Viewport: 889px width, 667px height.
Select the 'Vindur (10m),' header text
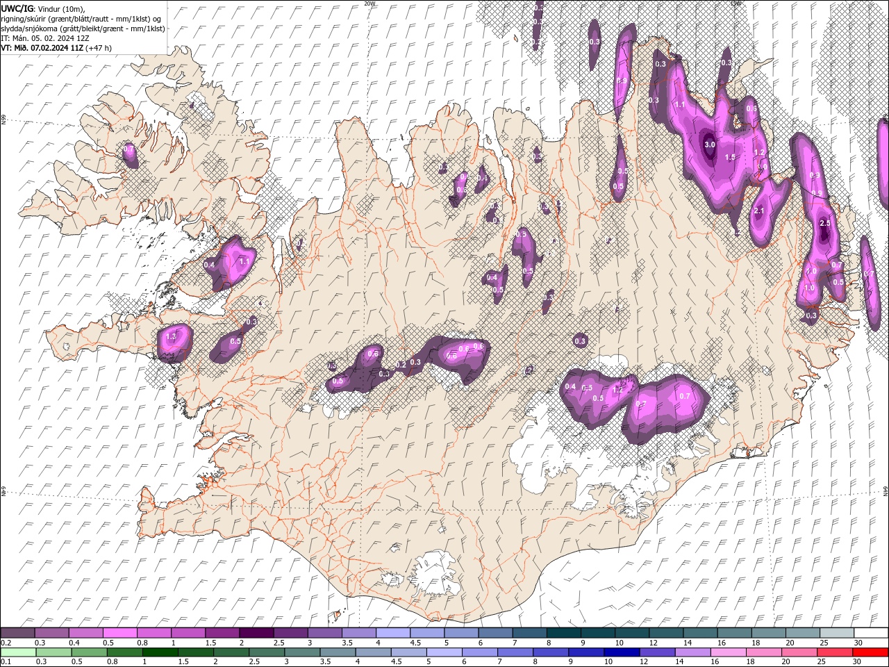(60, 8)
